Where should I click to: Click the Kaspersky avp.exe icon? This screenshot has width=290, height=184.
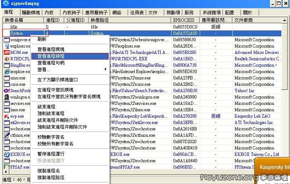[7, 116]
